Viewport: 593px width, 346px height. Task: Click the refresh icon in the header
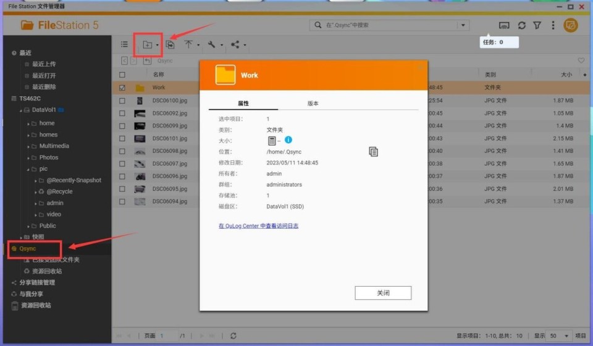tap(521, 25)
